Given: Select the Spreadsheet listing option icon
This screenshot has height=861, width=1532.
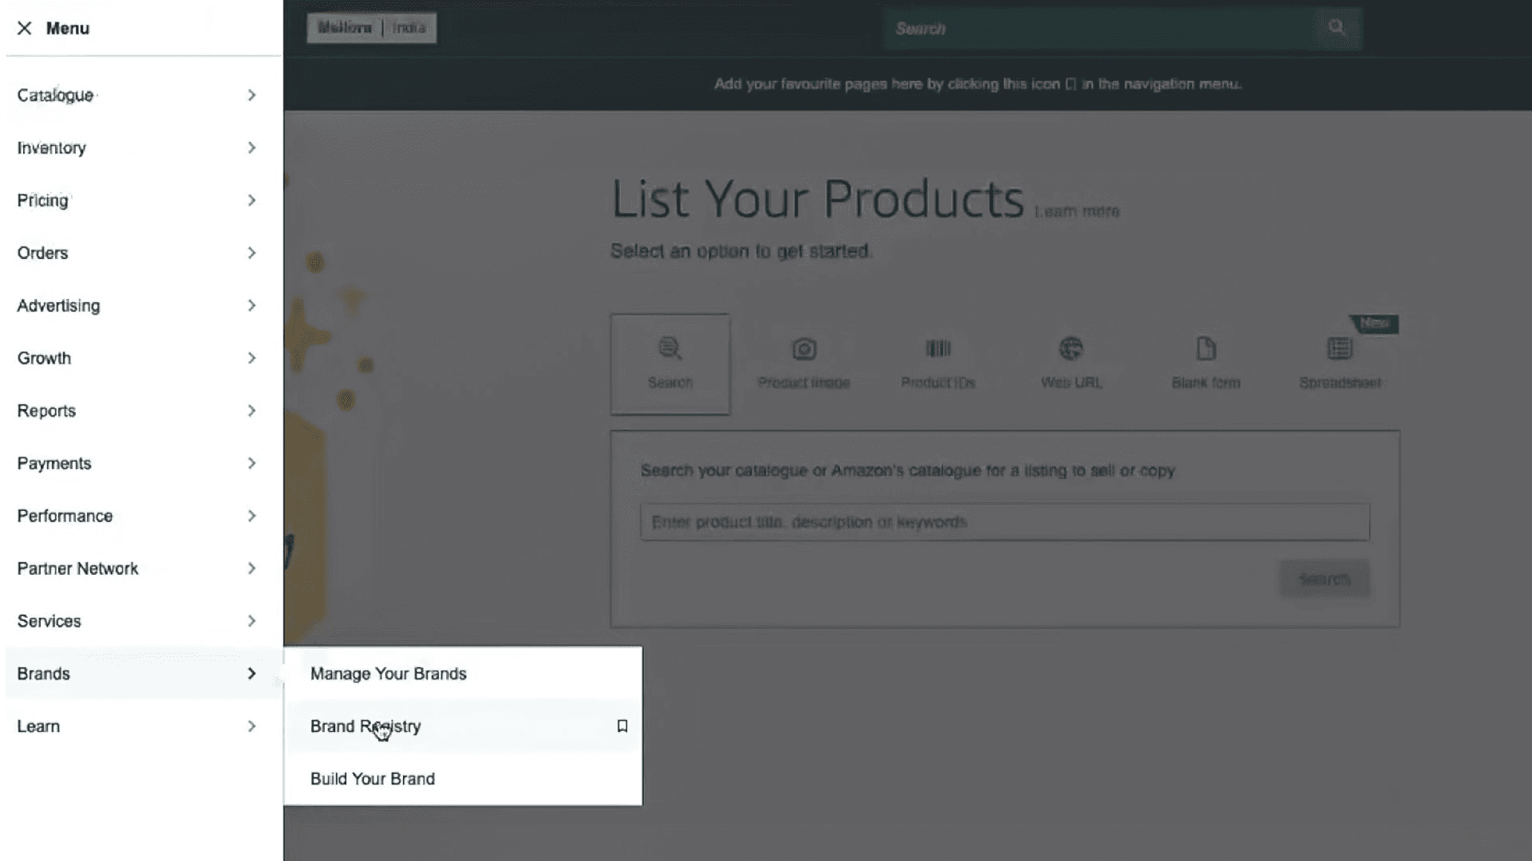Looking at the screenshot, I should [x=1340, y=349].
